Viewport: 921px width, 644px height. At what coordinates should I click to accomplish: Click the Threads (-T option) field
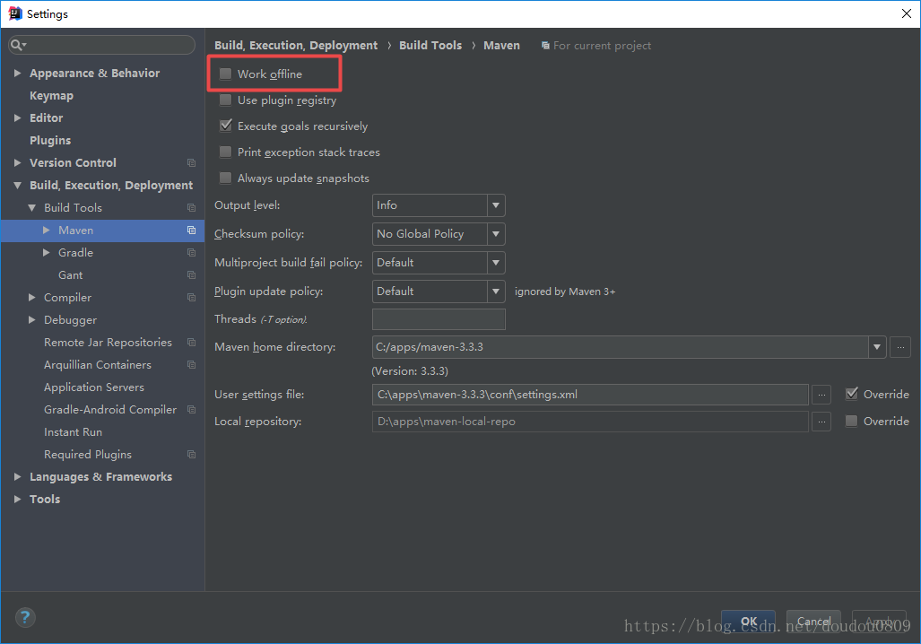coord(439,319)
